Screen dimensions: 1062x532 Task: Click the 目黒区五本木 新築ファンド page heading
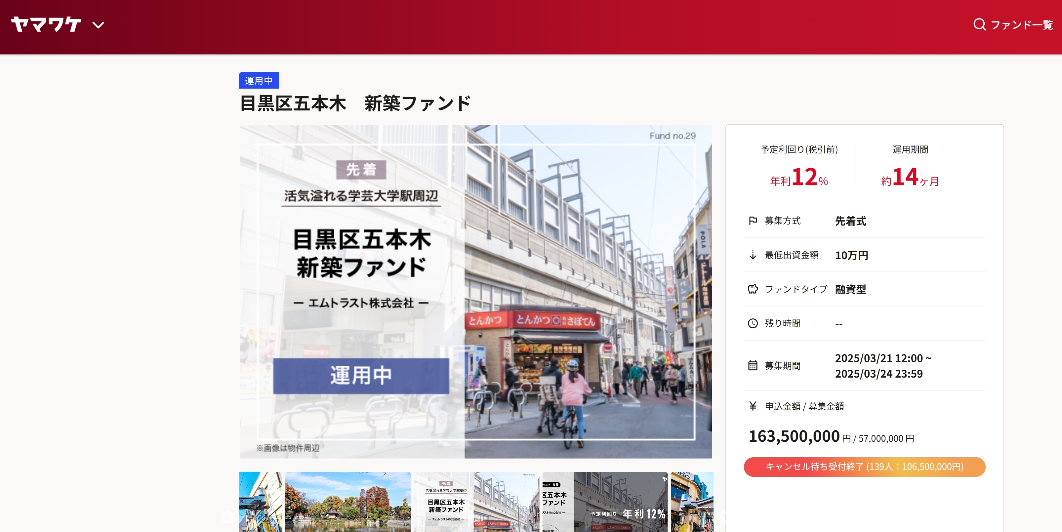[x=355, y=103]
